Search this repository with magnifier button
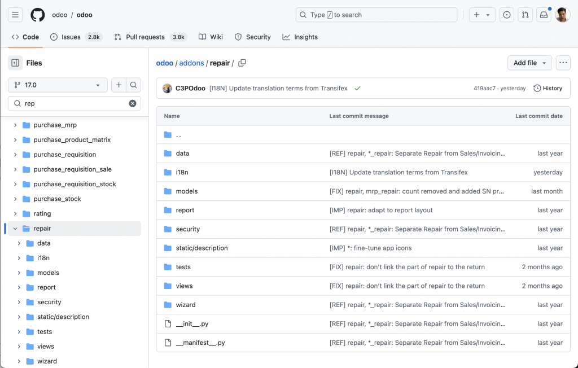The height and width of the screenshot is (368, 578). coord(133,85)
